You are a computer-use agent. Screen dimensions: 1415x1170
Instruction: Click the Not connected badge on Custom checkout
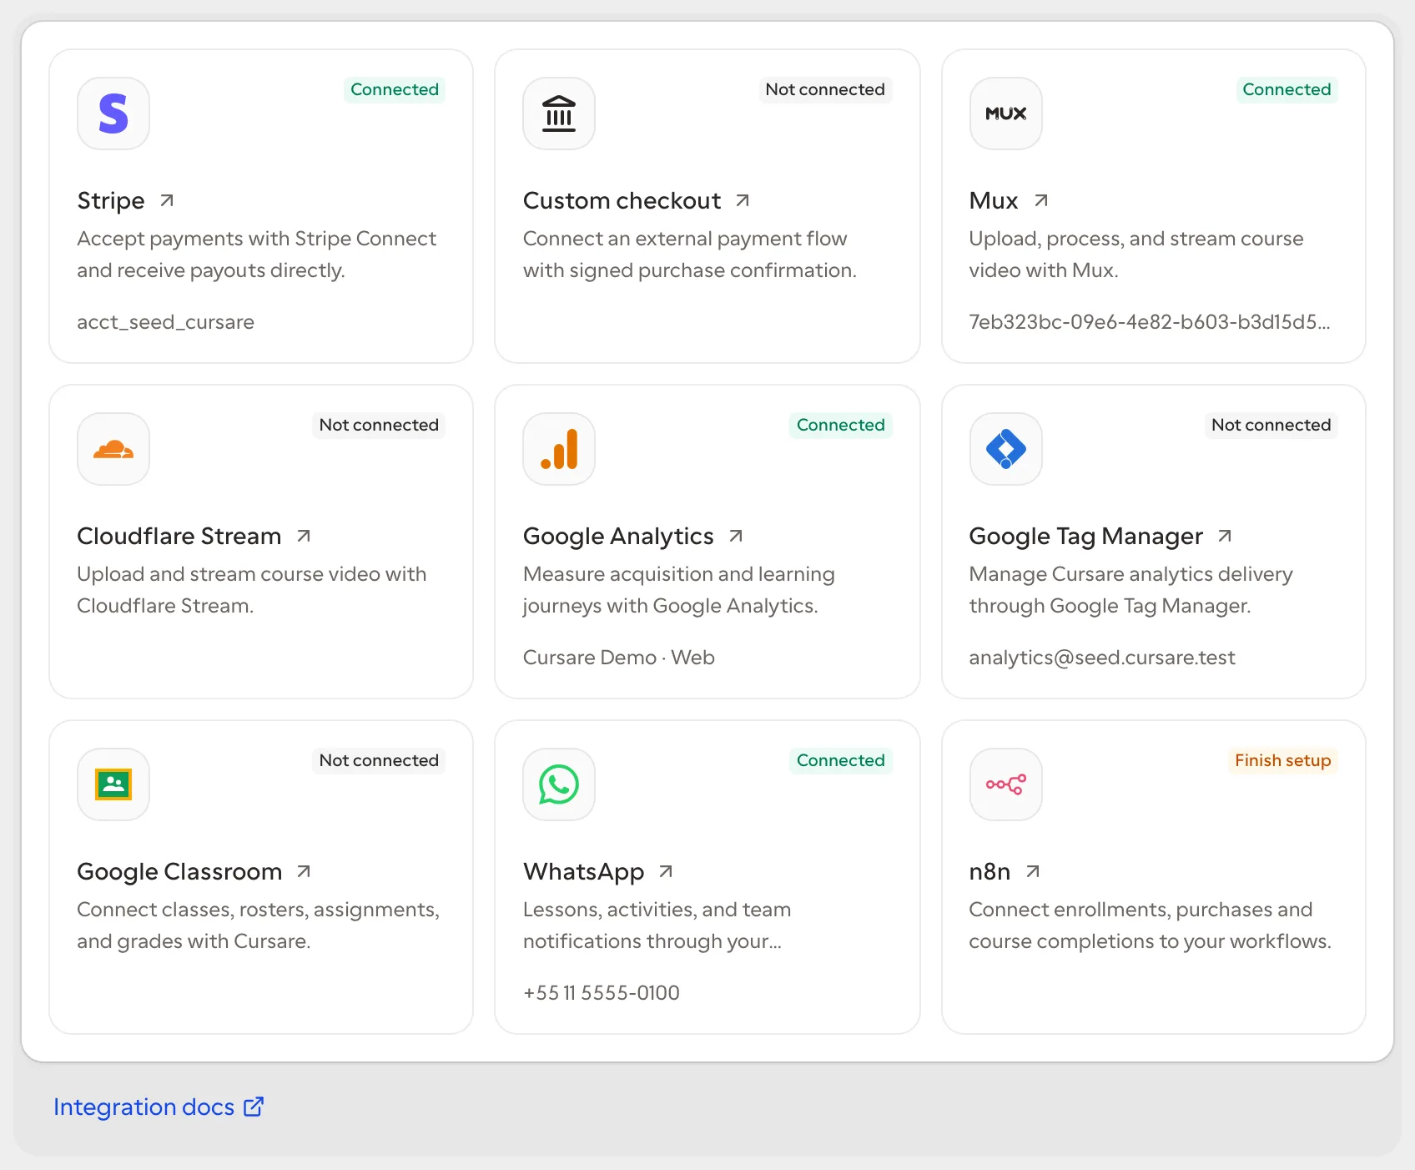pyautogui.click(x=825, y=89)
